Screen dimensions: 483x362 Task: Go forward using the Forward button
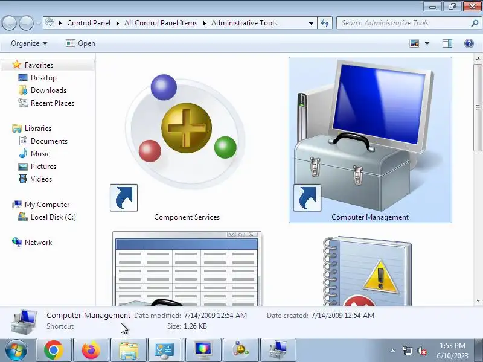coord(26,23)
